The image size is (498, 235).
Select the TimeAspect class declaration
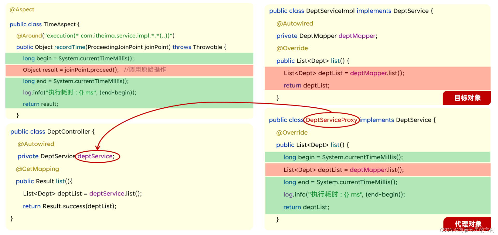point(44,24)
